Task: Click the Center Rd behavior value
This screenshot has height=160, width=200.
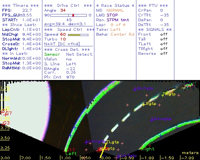Action: [x=122, y=34]
